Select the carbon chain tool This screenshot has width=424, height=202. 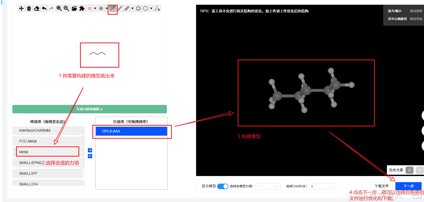157,8
